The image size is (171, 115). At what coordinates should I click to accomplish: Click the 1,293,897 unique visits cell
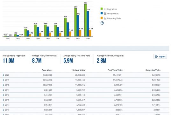81,110
